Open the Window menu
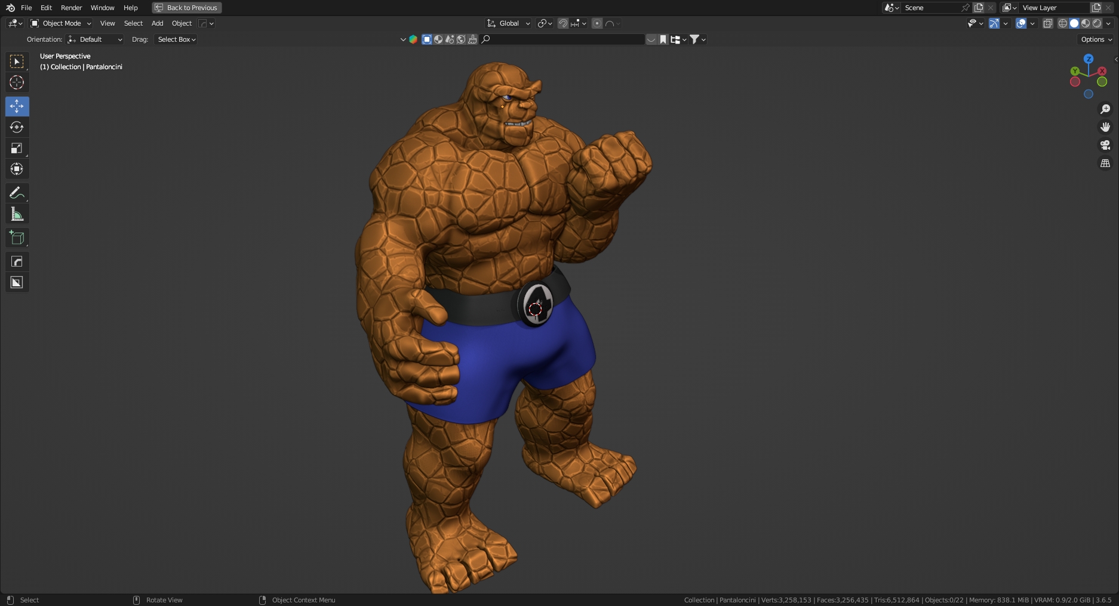Viewport: 1119px width, 606px height. coord(102,8)
